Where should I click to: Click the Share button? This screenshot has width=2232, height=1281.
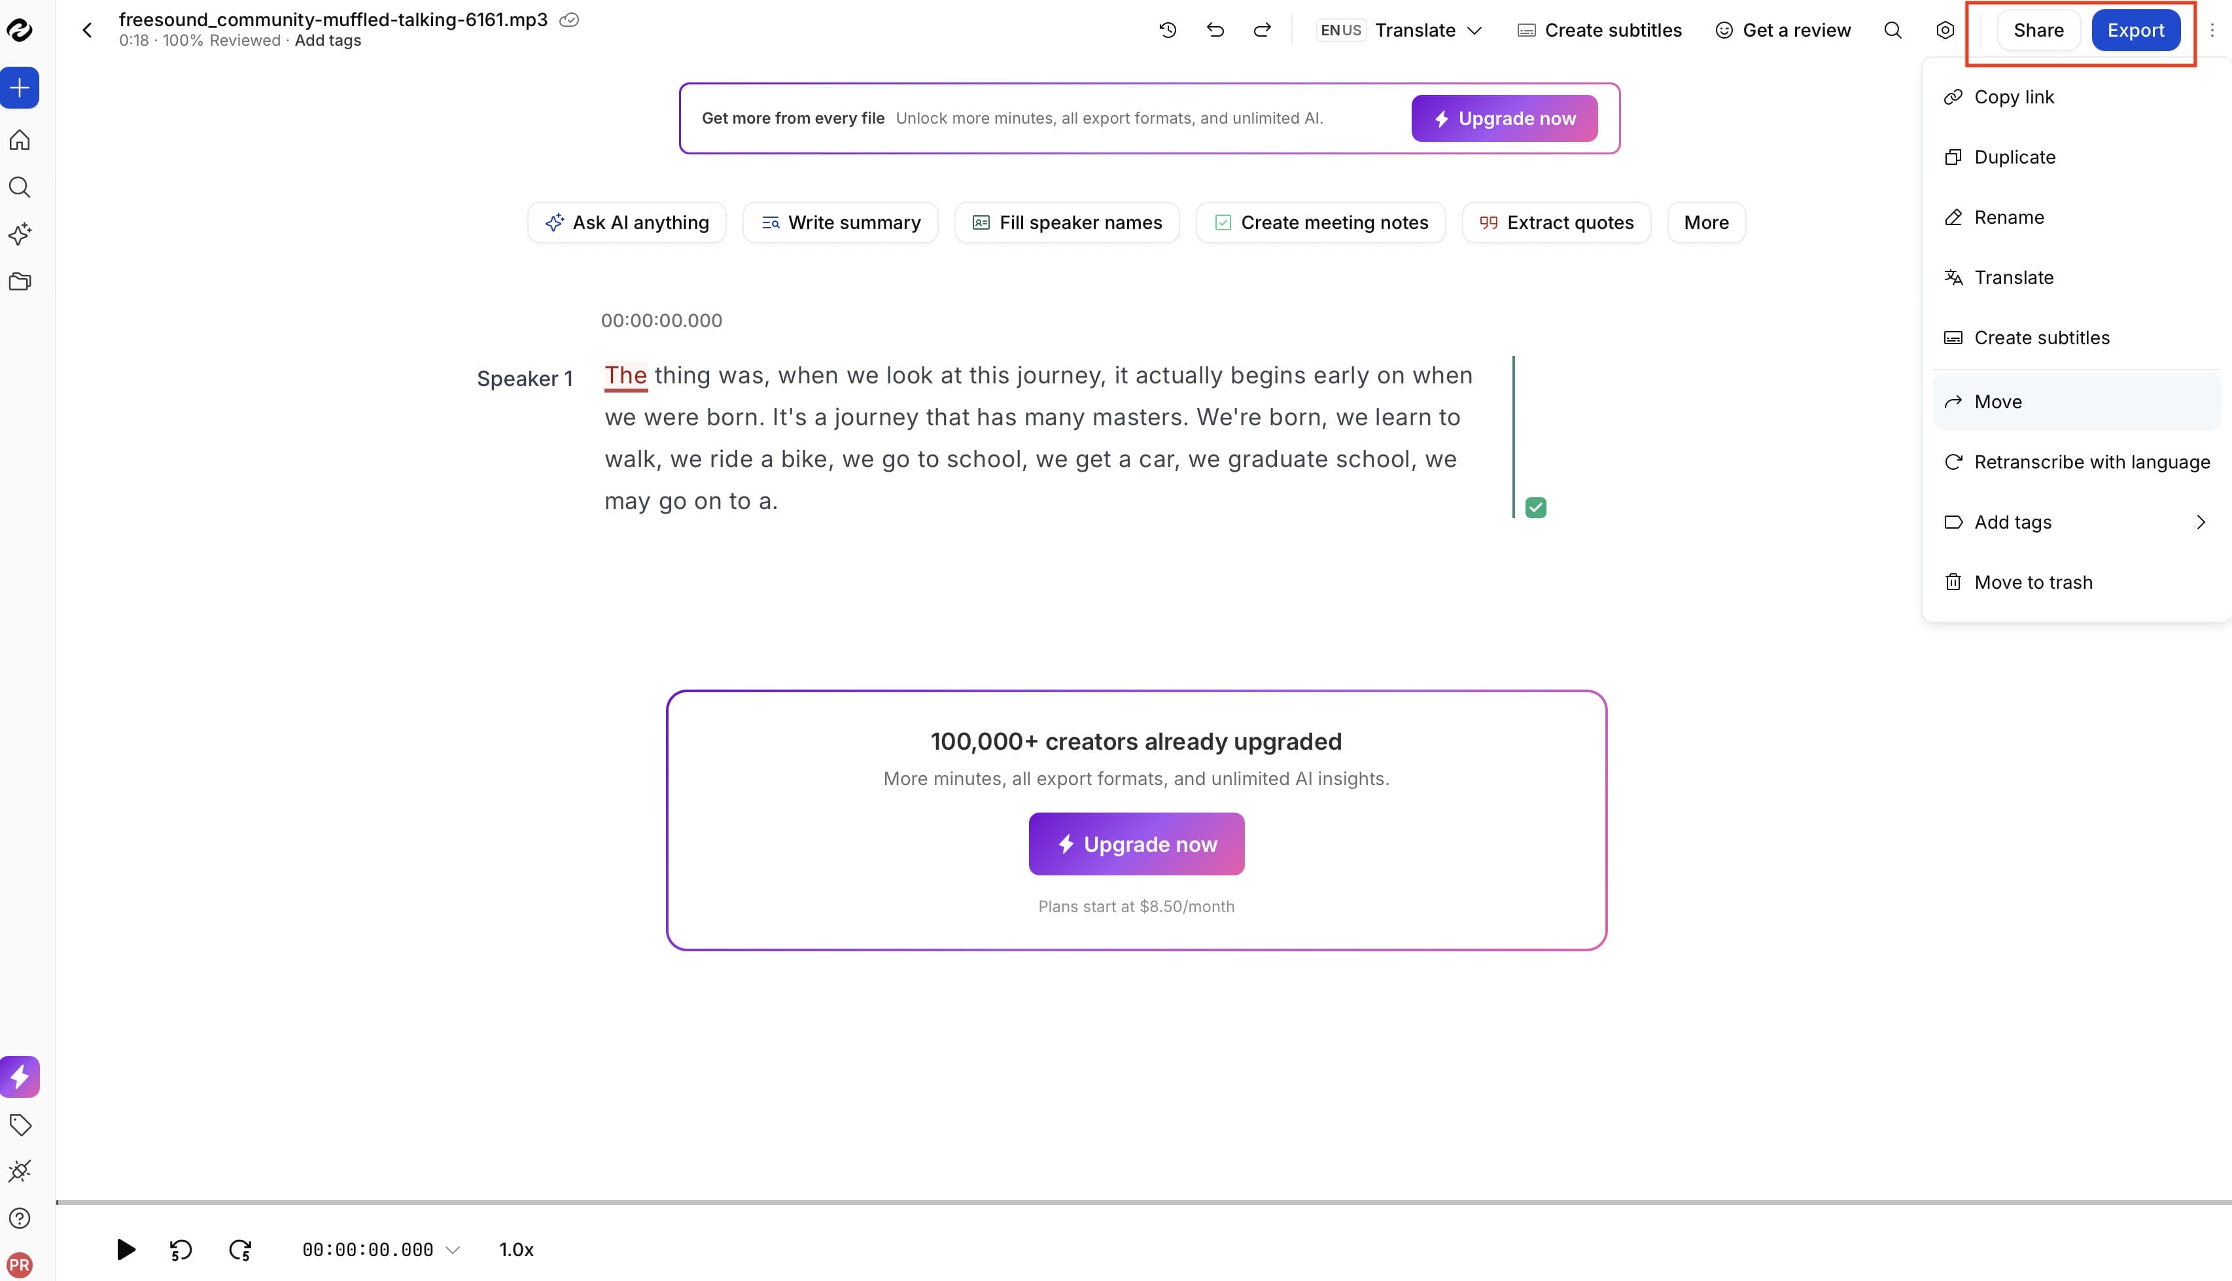tap(2038, 30)
